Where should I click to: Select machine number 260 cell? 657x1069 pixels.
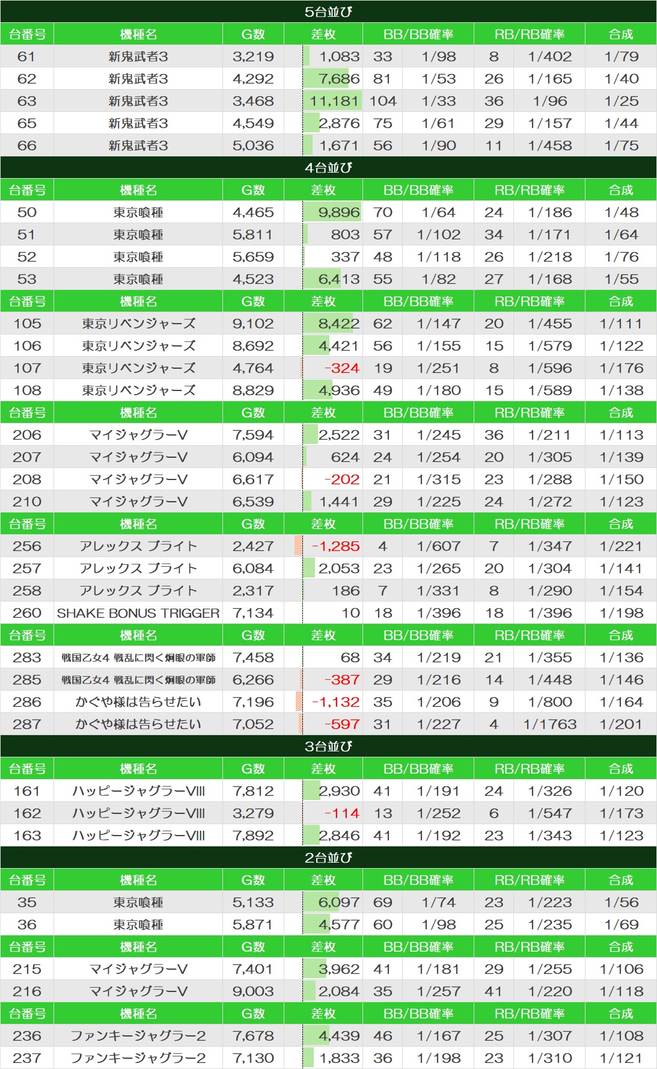coord(27,613)
